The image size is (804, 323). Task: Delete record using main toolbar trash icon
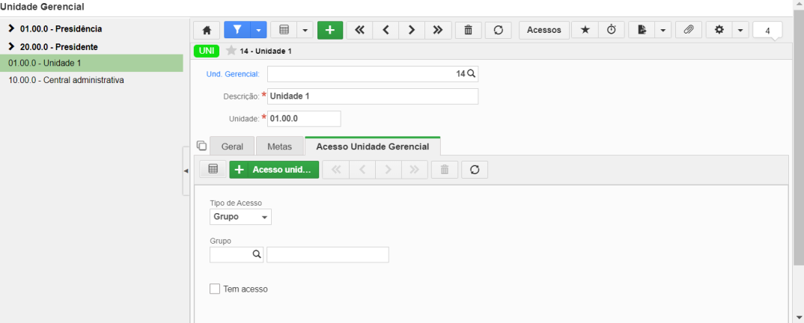click(468, 30)
